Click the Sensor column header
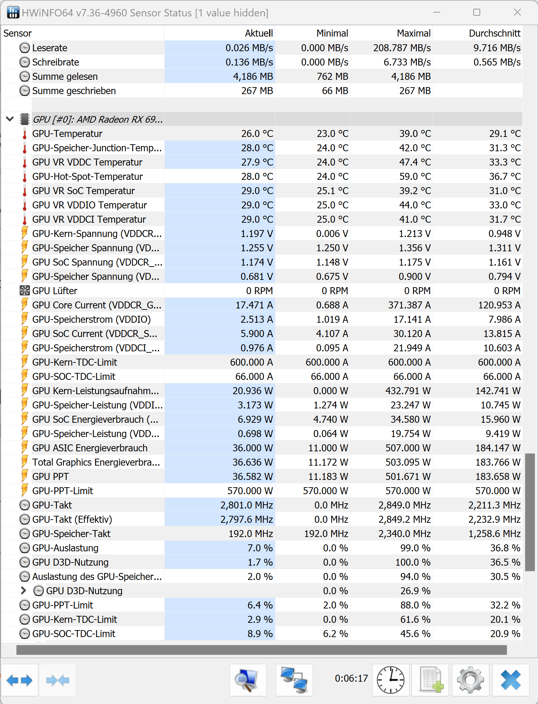538x704 pixels. 83,33
